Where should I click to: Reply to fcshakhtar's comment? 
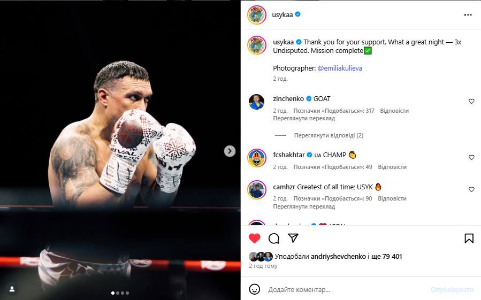[392, 167]
